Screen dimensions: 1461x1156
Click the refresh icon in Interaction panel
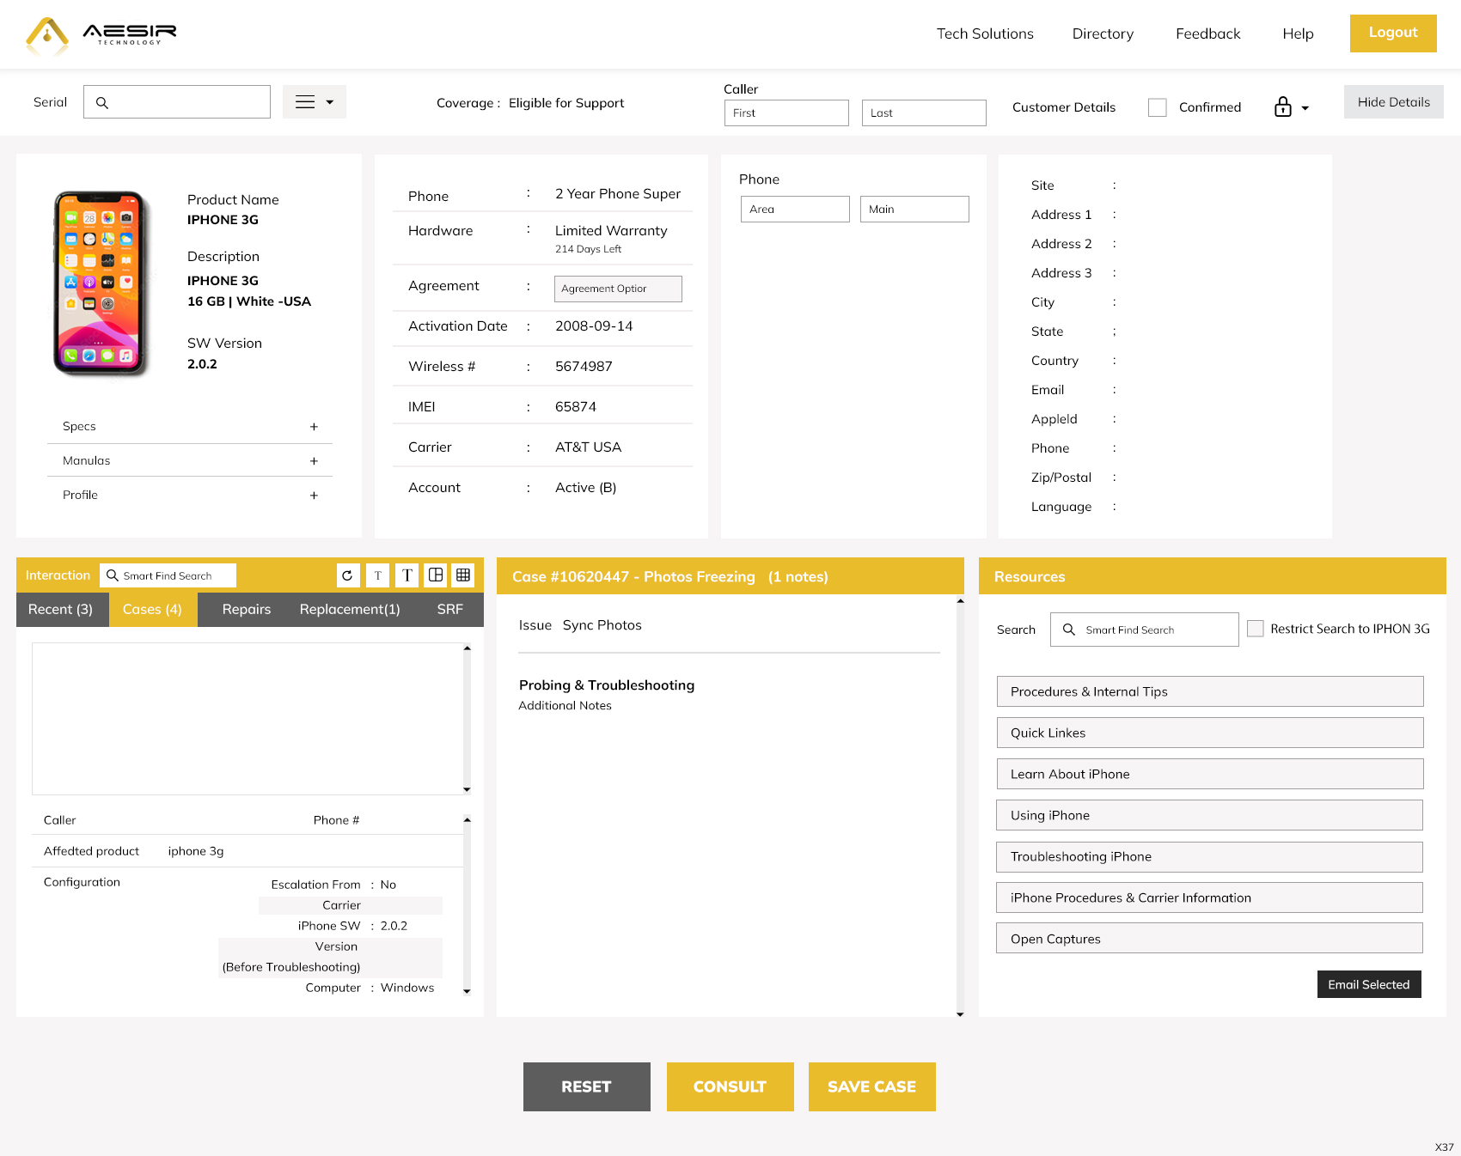347,575
